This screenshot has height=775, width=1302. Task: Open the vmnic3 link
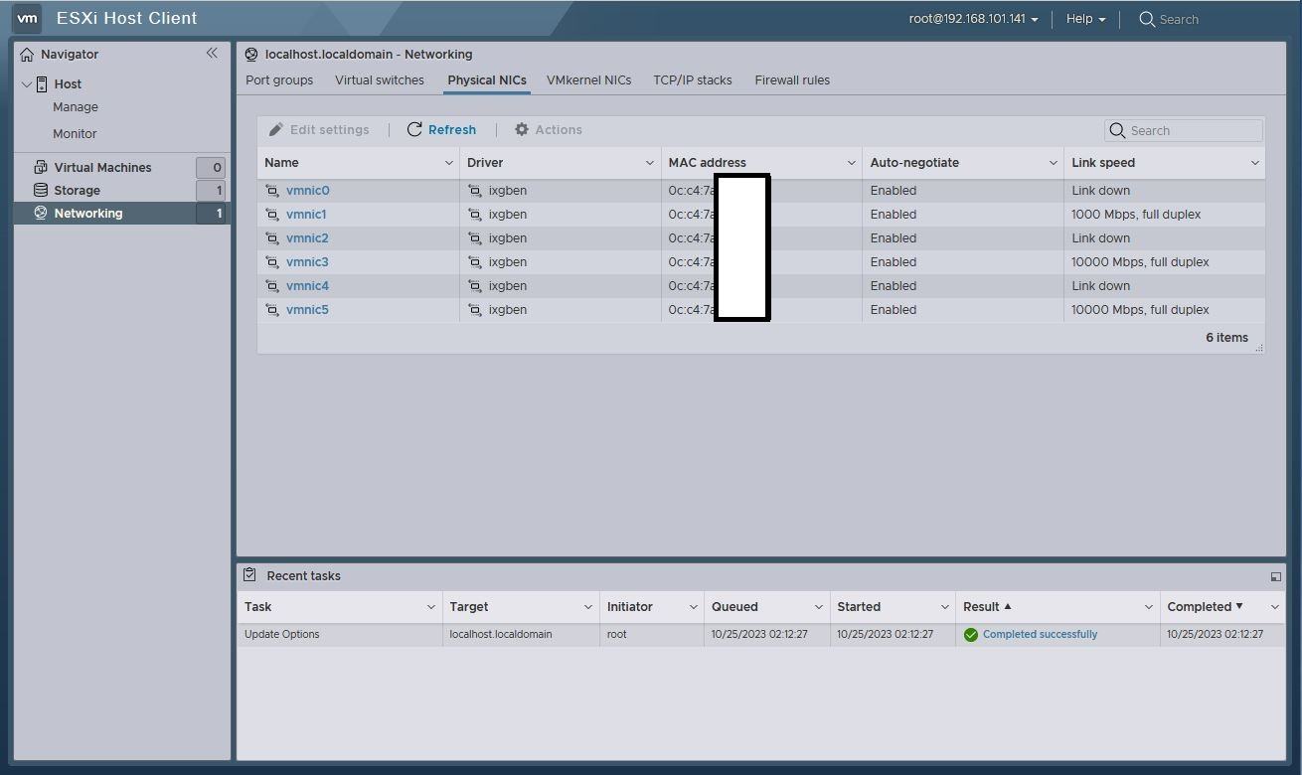[x=307, y=262]
